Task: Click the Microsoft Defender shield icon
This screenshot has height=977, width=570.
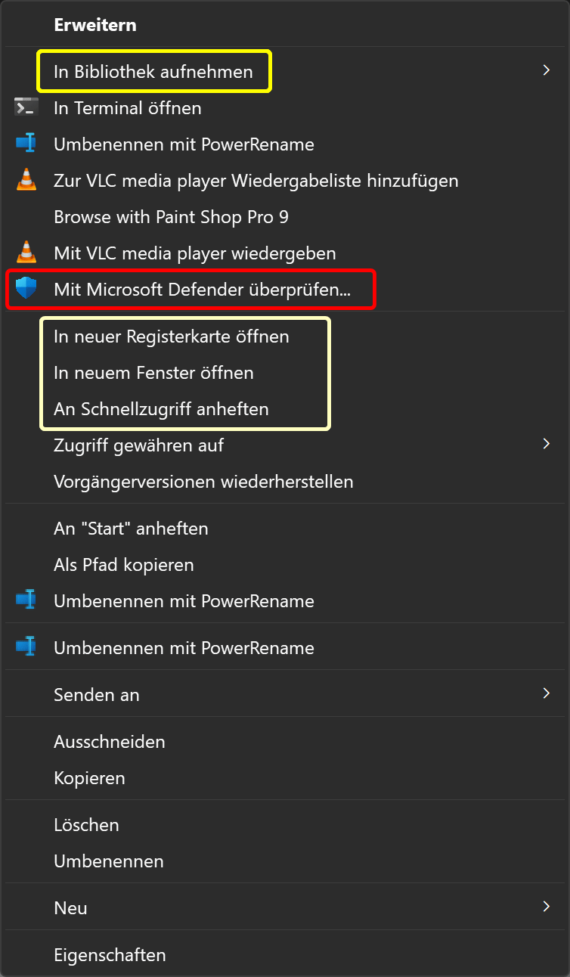Action: (x=26, y=288)
